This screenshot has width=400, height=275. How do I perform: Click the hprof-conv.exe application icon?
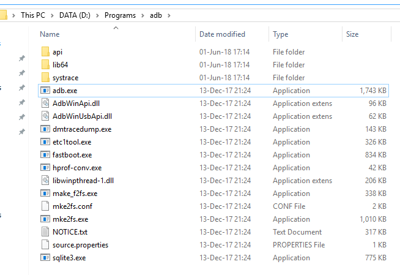point(45,167)
